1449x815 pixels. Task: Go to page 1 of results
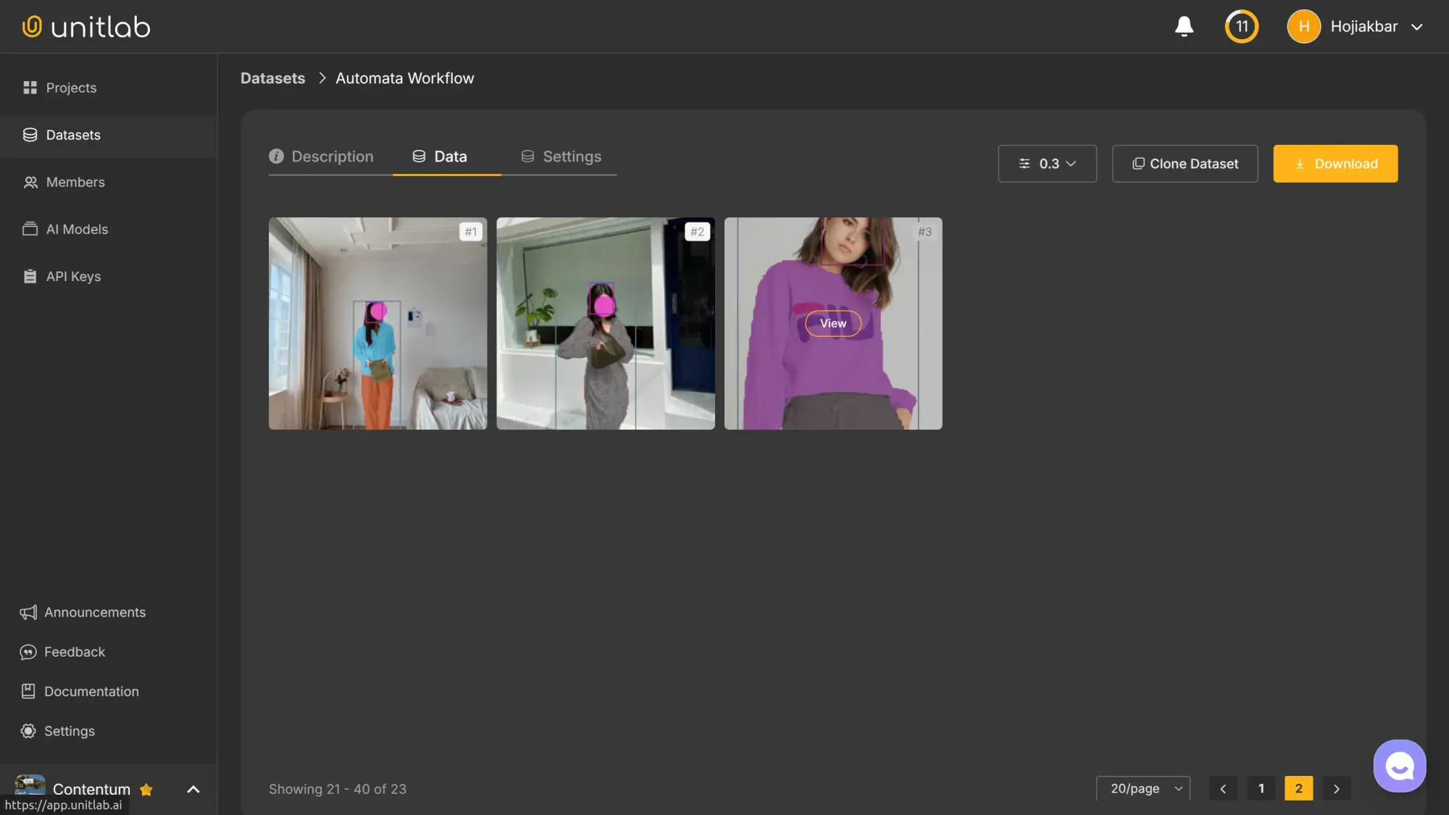1261,788
